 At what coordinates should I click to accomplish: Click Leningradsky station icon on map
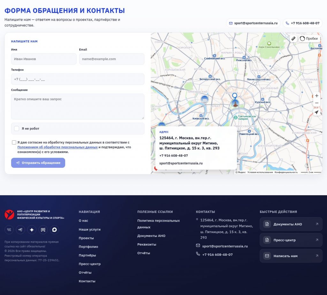point(259,77)
